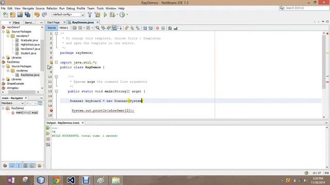Click the Comment icon in editor toolbar
This screenshot has width=330, height=185.
170,28
